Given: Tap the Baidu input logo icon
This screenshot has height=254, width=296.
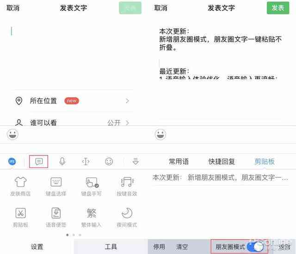Looking at the screenshot, I should (x=12, y=161).
